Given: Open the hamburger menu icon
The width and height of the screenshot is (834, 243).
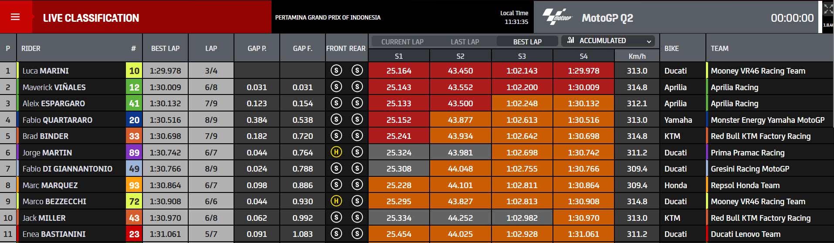Looking at the screenshot, I should click(15, 17).
